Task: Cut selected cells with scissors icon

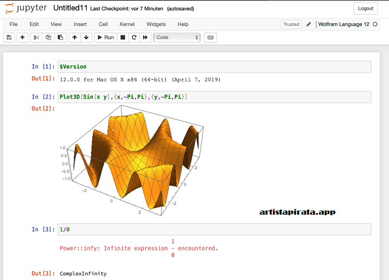Action: click(x=36, y=37)
